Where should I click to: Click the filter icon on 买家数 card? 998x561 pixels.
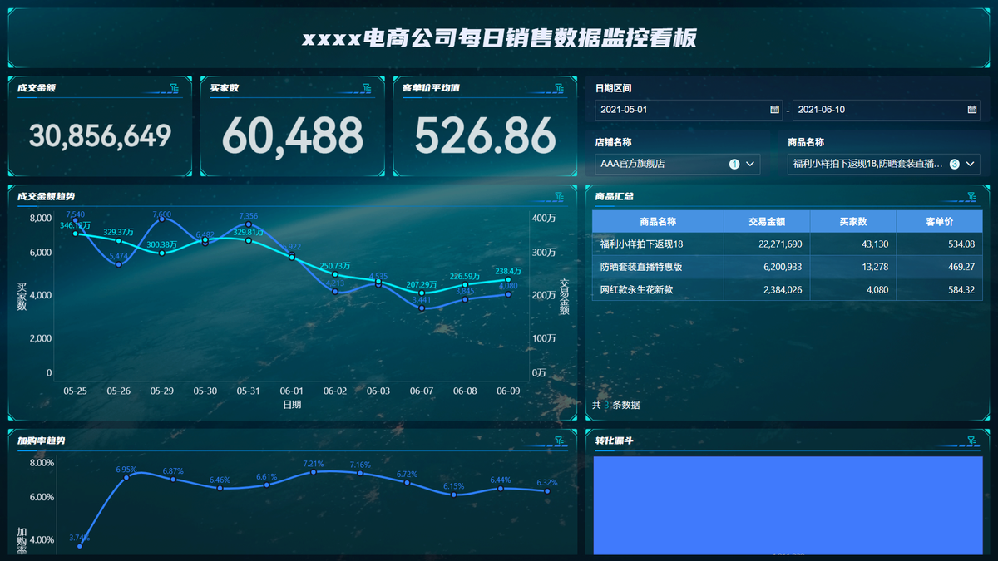pos(367,87)
